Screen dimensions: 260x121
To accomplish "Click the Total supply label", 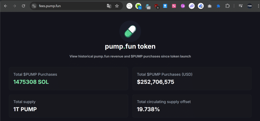I will tap(24, 102).
